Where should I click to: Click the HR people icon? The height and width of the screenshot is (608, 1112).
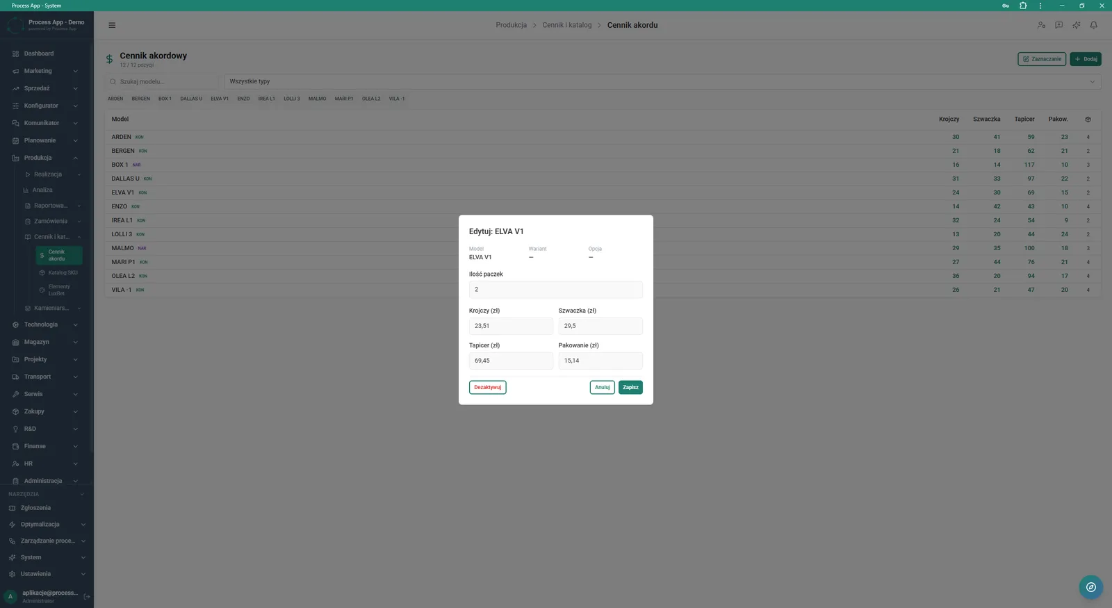(15, 463)
